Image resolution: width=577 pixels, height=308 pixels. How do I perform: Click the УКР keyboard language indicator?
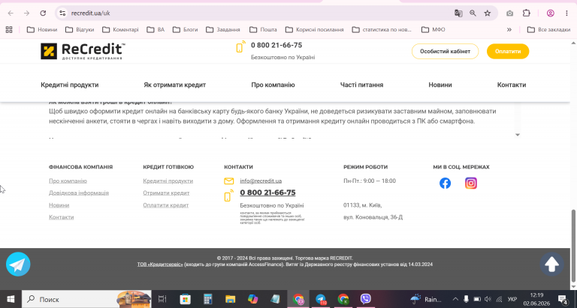512,299
